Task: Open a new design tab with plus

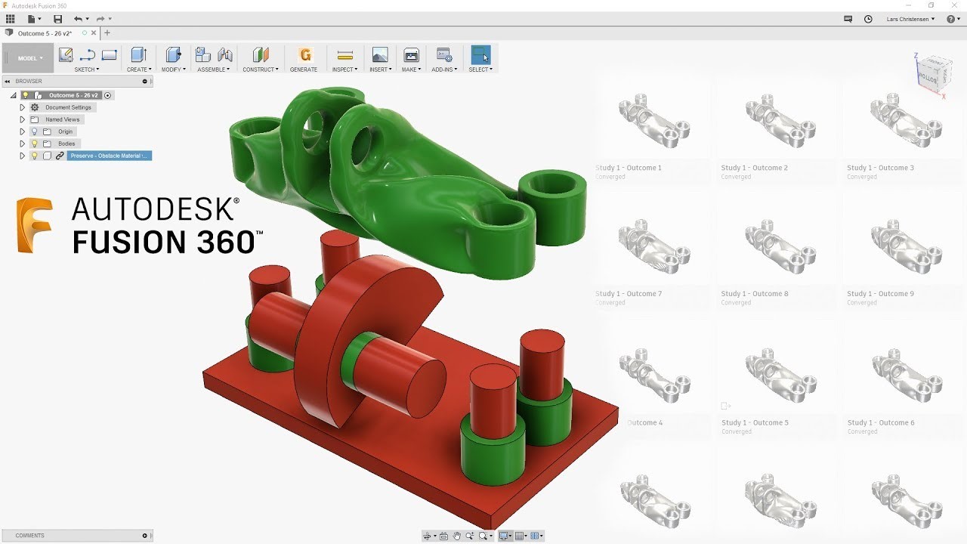Action: click(x=107, y=33)
